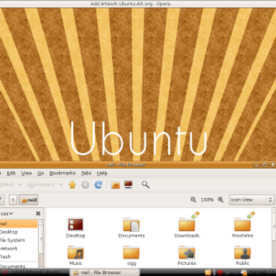Open the Help menu
Viewport: 276px width, 276px height.
pos(102,173)
